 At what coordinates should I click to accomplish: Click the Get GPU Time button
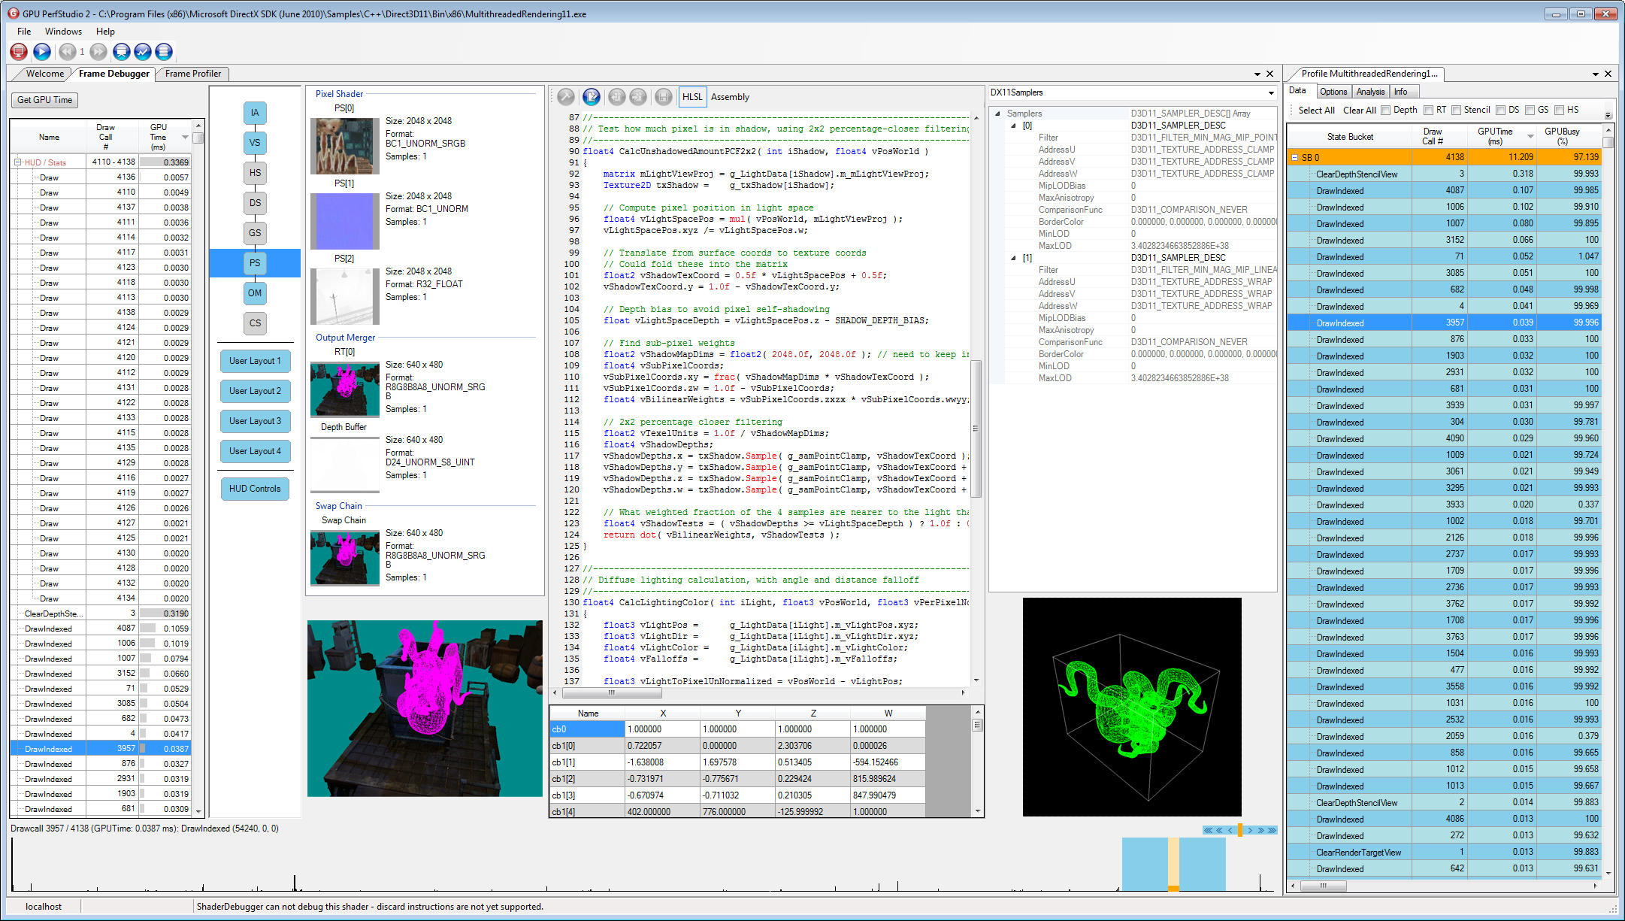45,100
